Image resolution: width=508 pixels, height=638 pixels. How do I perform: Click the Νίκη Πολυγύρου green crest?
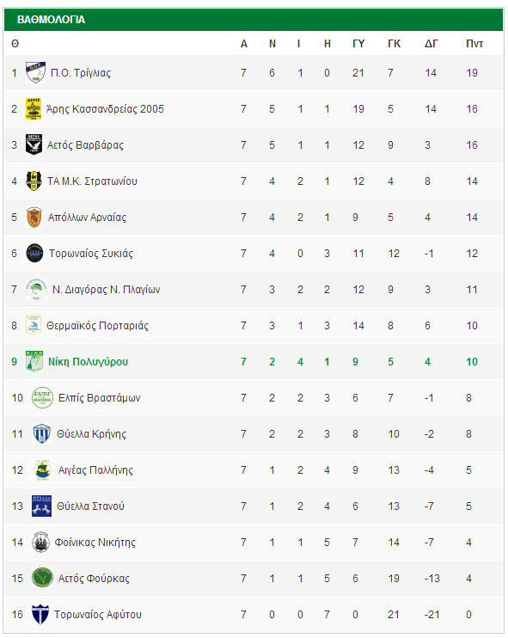pos(34,361)
